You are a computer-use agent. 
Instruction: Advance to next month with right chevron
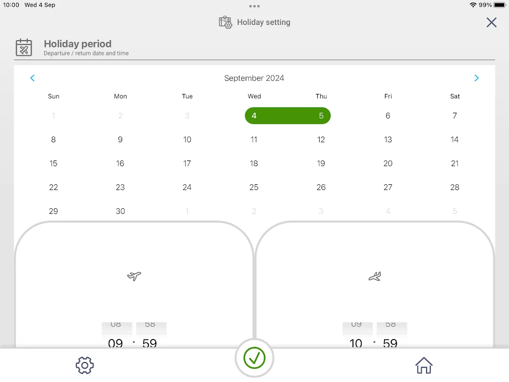pyautogui.click(x=476, y=78)
